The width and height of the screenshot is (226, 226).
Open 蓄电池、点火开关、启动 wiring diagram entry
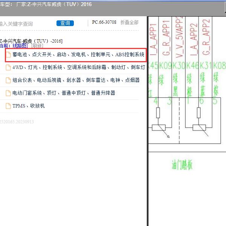[x=78, y=55]
